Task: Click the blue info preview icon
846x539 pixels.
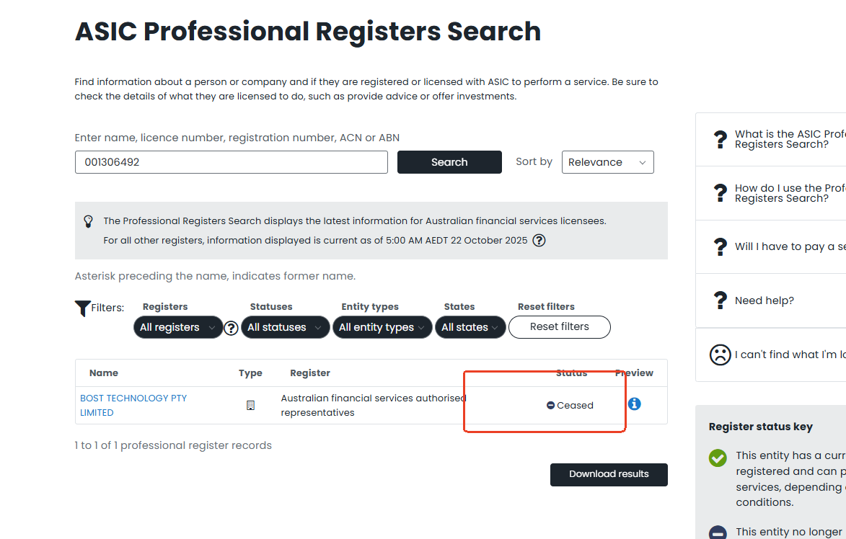Action: point(634,404)
